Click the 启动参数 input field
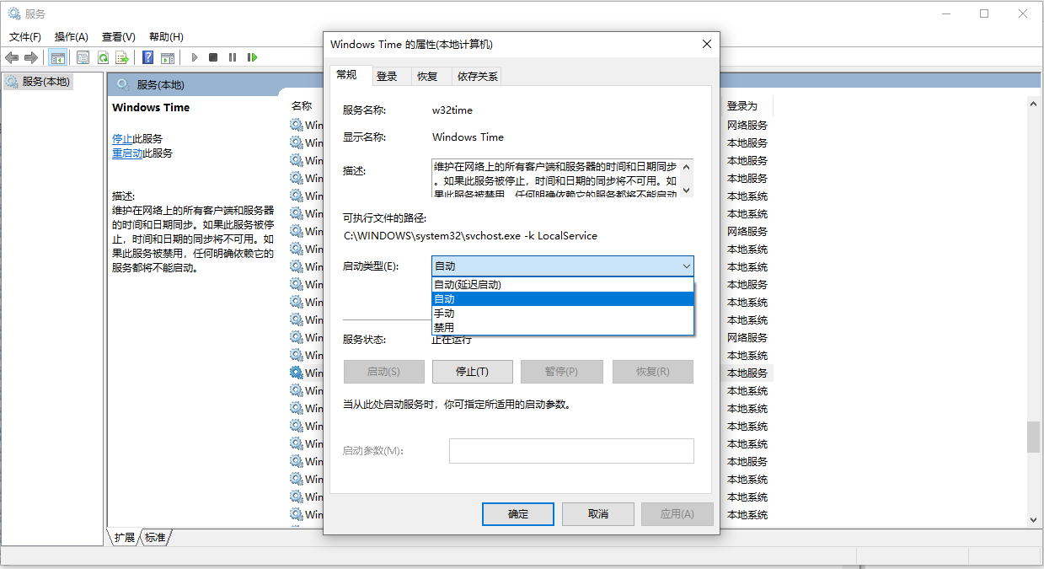Viewport: 1044px width, 569px height. tap(570, 450)
